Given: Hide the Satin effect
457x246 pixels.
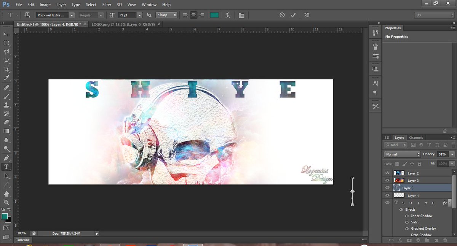Looking at the screenshot, I should pos(407,222).
